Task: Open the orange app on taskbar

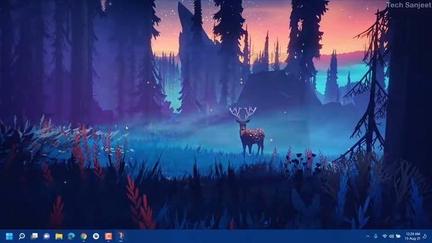Action: pos(108,236)
